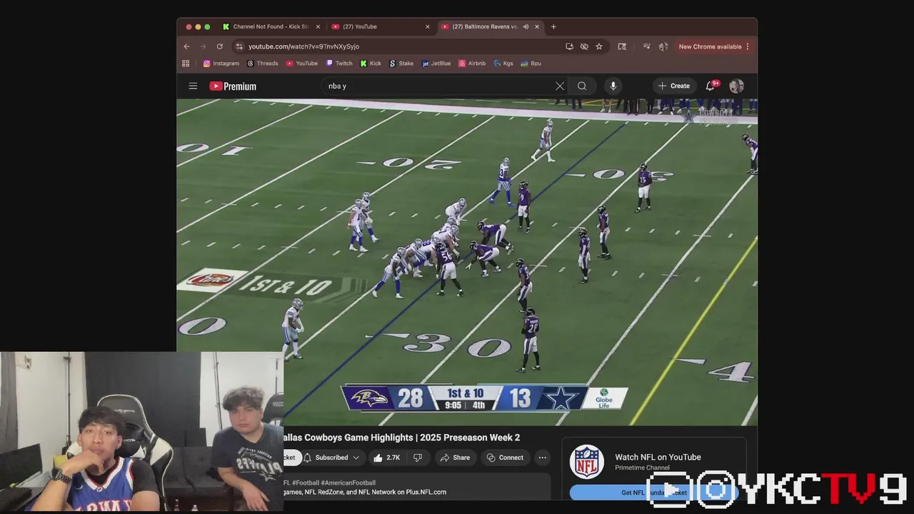Open the apps grid in the bookmarks bar
Image resolution: width=914 pixels, height=514 pixels.
point(186,64)
